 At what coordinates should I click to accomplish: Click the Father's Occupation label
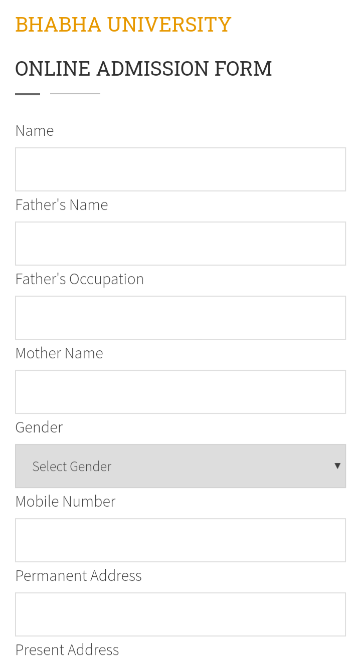(x=79, y=279)
